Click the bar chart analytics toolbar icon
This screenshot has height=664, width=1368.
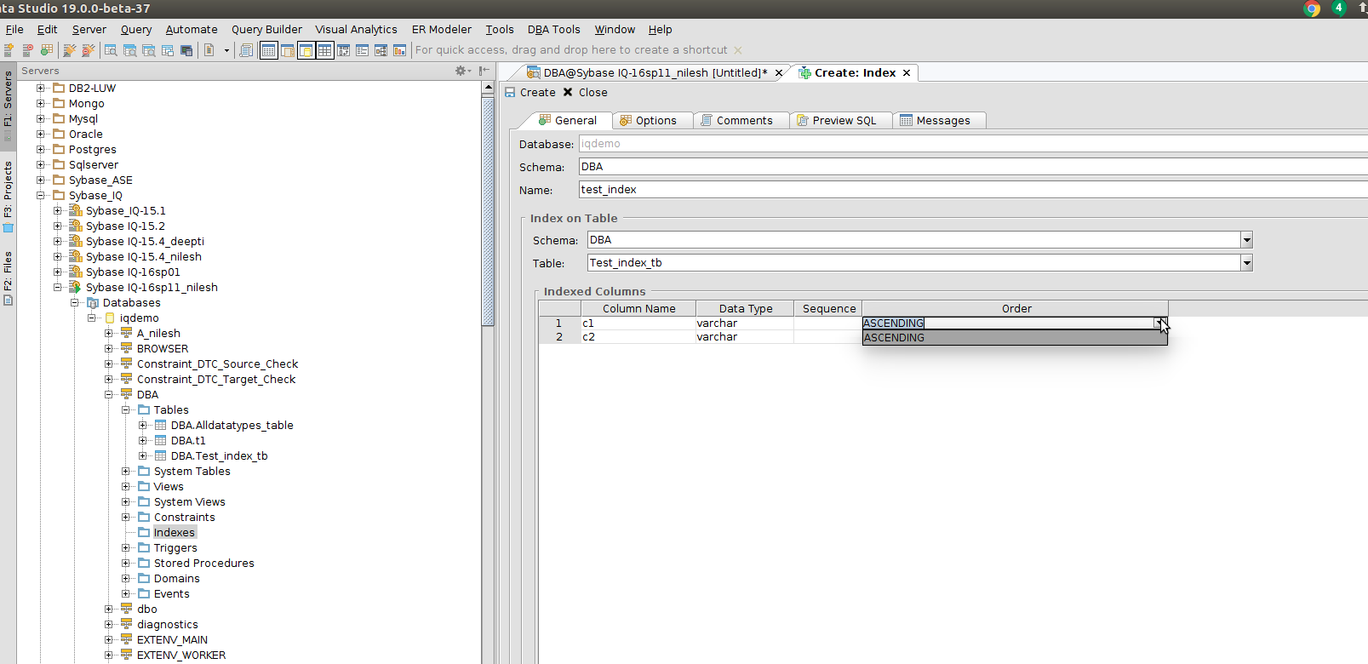[399, 50]
